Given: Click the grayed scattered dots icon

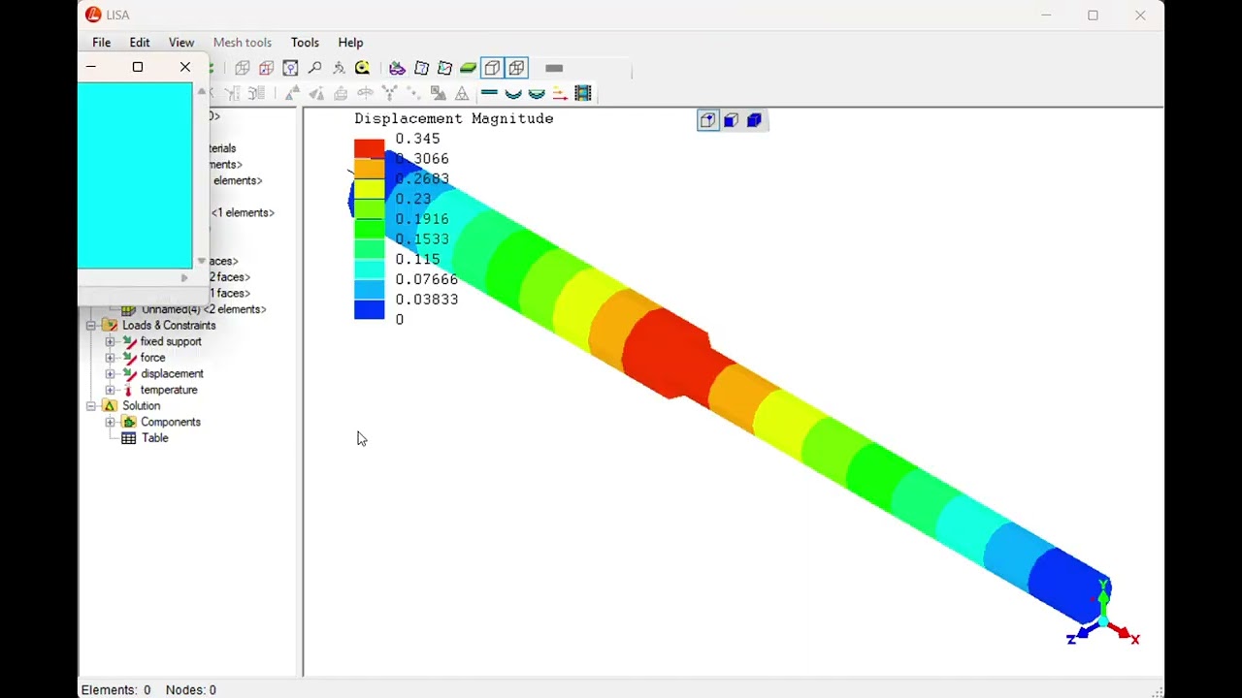Looking at the screenshot, I should [x=413, y=94].
